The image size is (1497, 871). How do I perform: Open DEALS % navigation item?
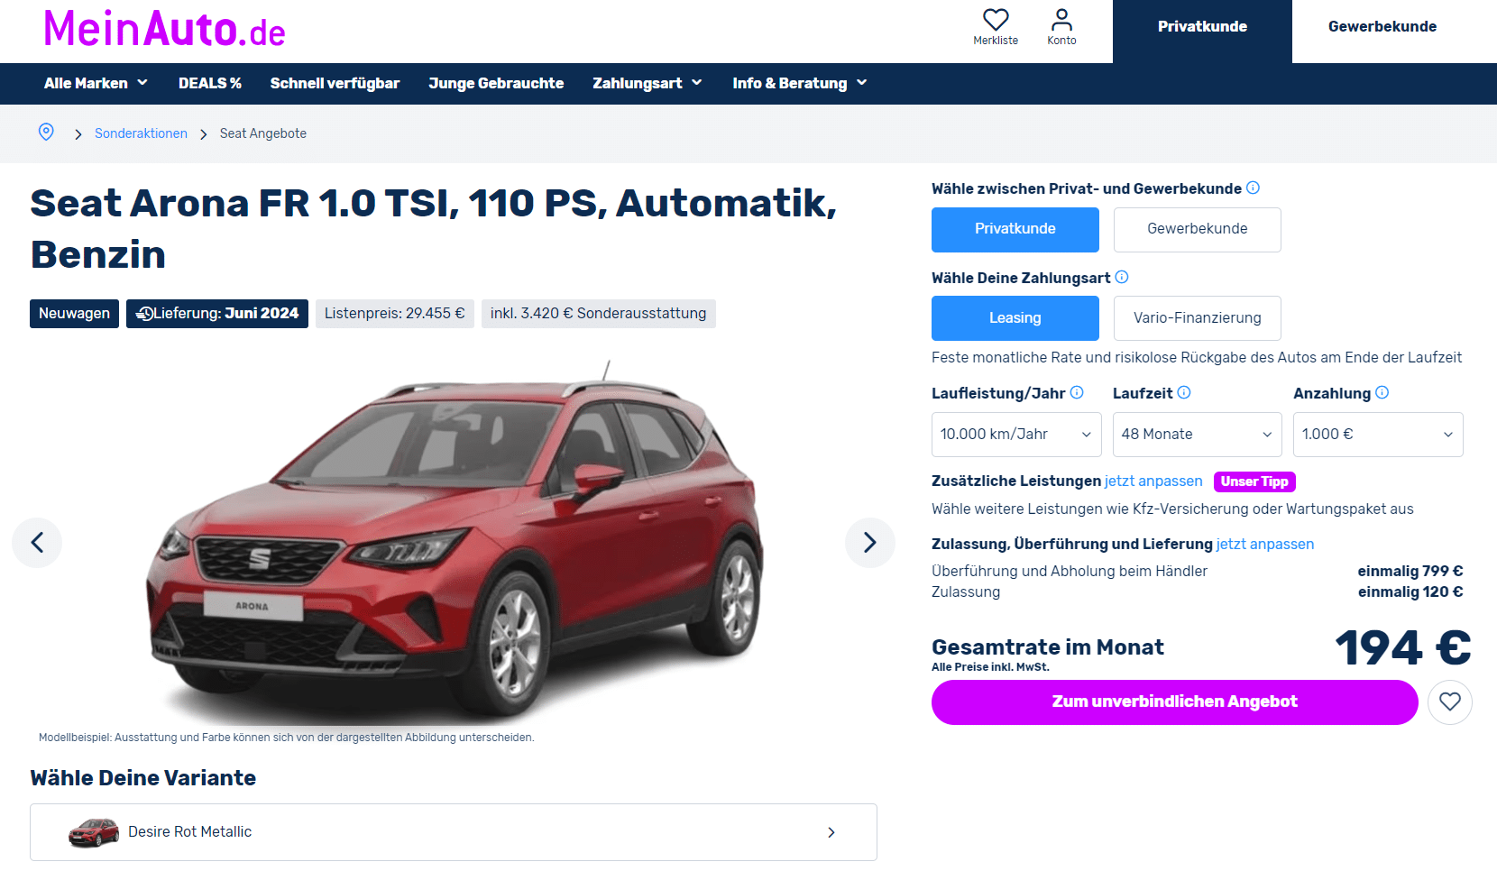point(210,83)
